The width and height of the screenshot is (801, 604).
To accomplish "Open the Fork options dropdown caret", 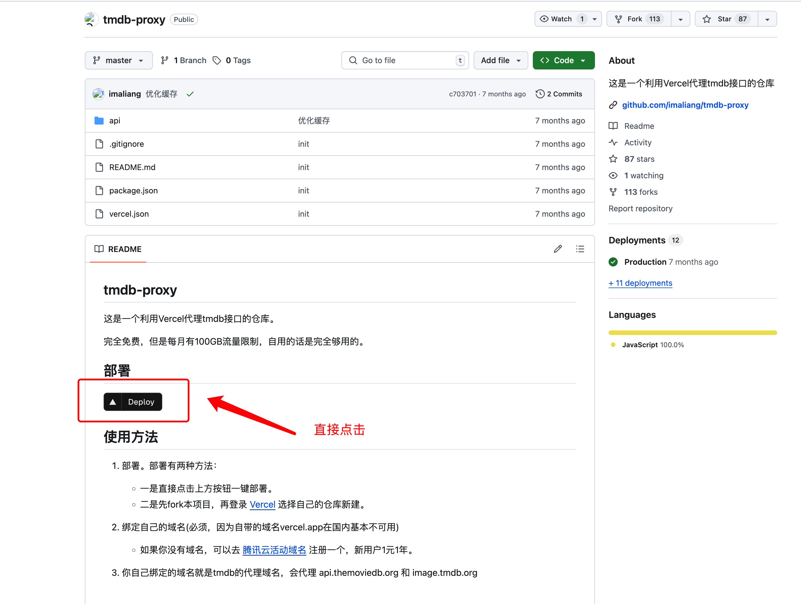I will click(x=680, y=19).
